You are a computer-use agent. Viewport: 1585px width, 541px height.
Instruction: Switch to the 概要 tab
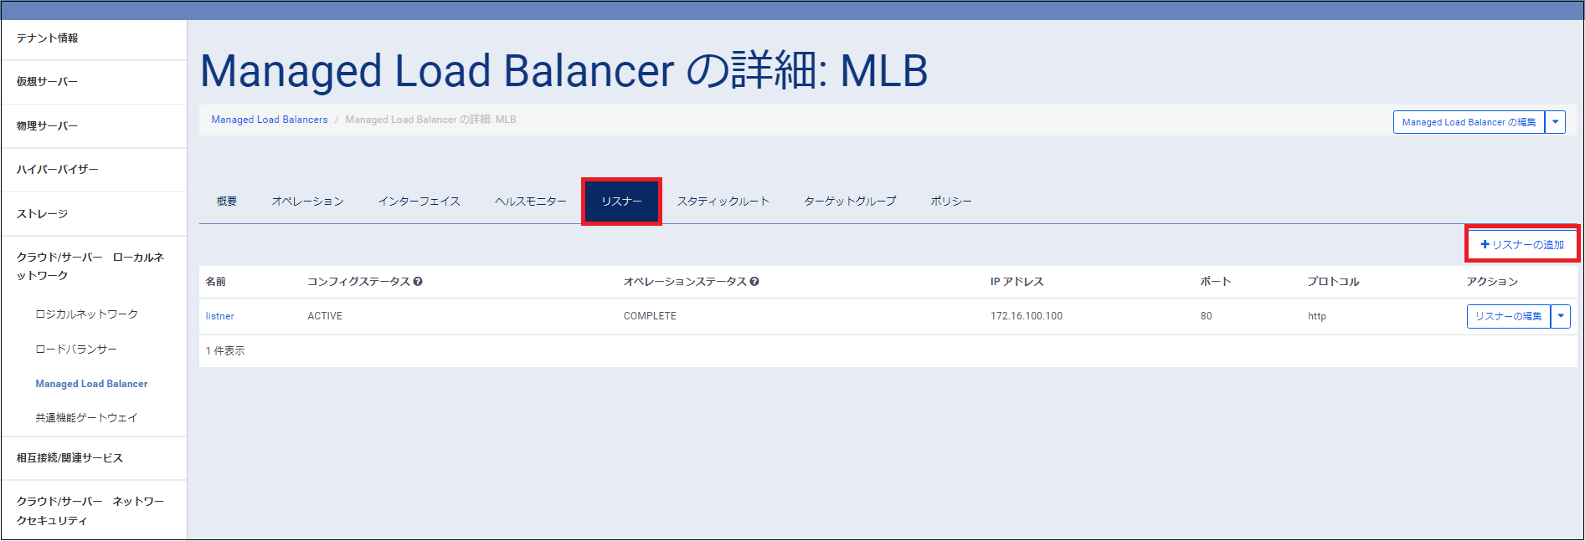click(x=227, y=202)
